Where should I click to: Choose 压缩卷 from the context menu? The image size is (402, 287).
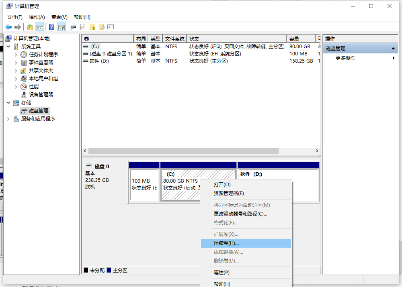(226, 243)
